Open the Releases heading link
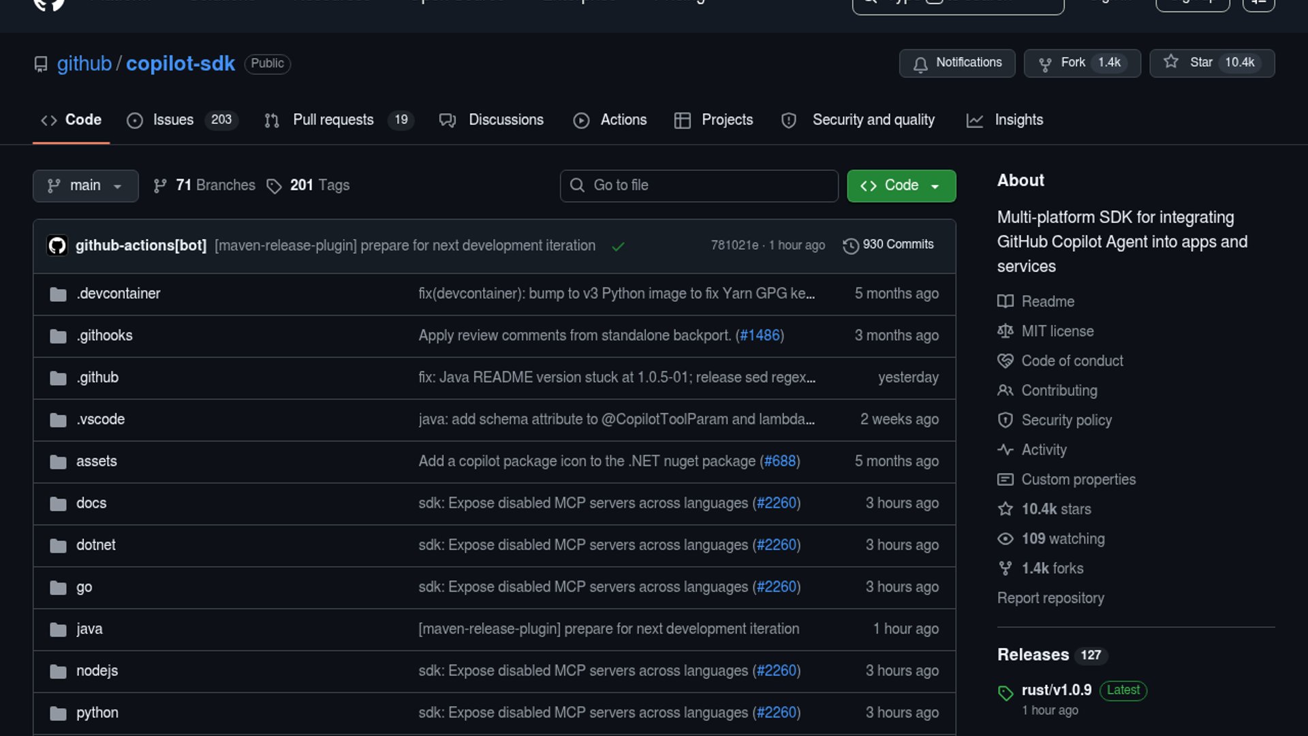1308x736 pixels. pos(1033,655)
